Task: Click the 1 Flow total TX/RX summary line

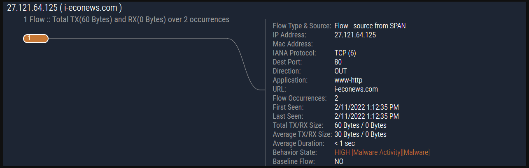Action: pos(126,19)
